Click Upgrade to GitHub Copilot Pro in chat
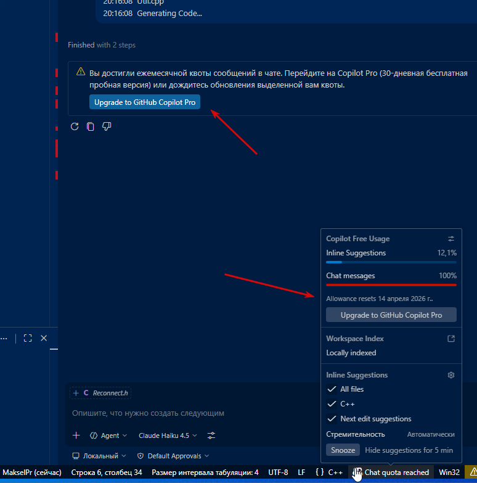477x483 pixels. point(145,102)
